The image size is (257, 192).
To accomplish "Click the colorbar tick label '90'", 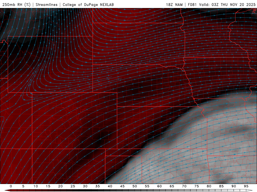I will click(x=234, y=186).
